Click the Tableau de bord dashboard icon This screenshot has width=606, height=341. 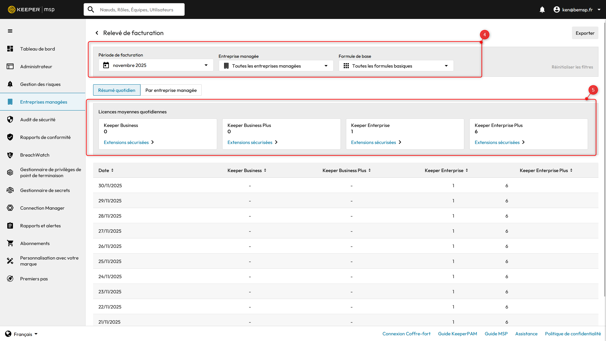(x=10, y=49)
